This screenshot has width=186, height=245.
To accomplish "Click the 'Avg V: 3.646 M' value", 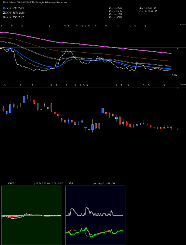I will click(x=147, y=8).
